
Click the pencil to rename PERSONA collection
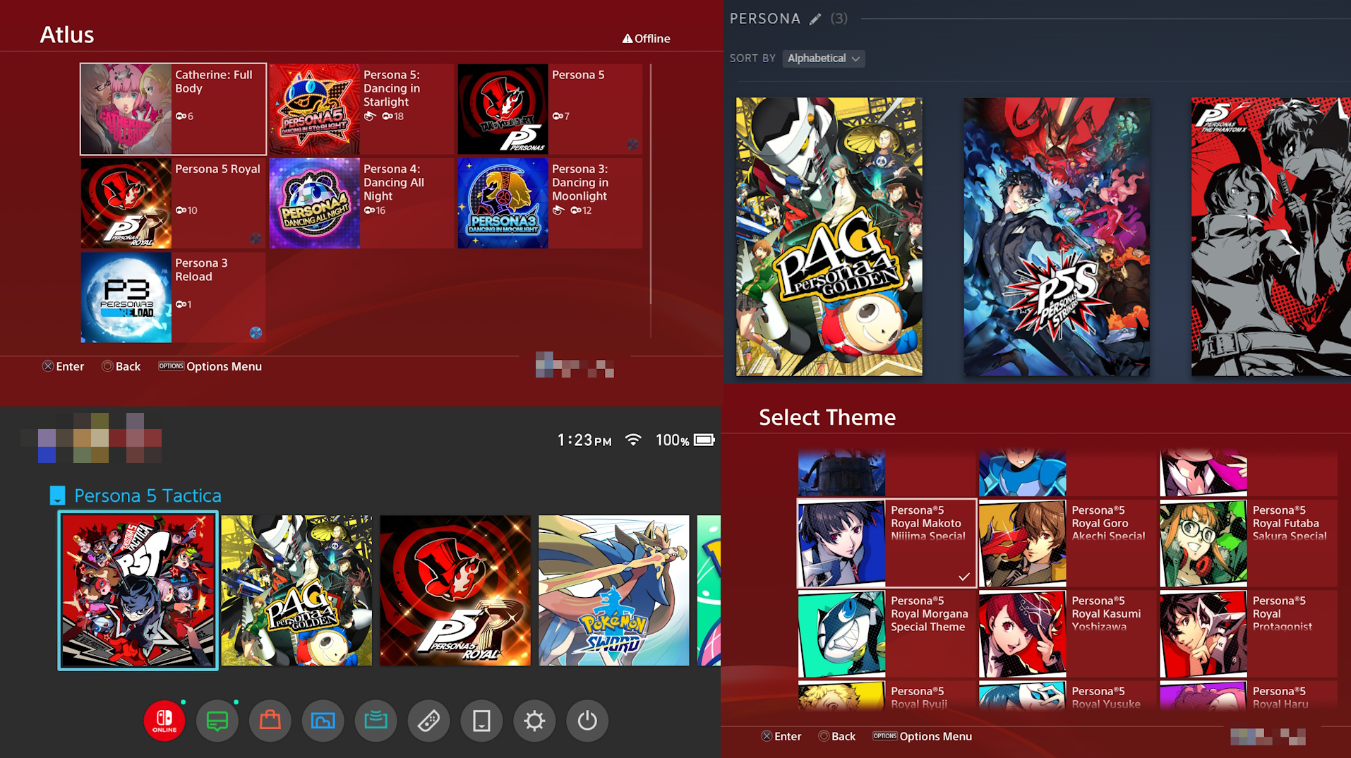[x=815, y=19]
